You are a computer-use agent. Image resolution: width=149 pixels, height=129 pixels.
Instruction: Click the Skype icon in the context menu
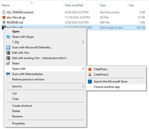coord(8,37)
